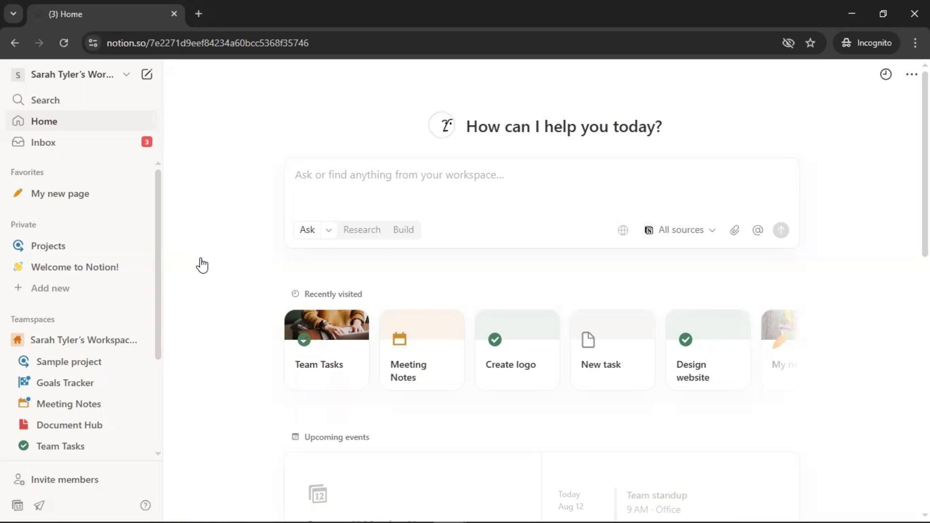Expand the Sarah Tyler's workspace switcher

(x=73, y=74)
